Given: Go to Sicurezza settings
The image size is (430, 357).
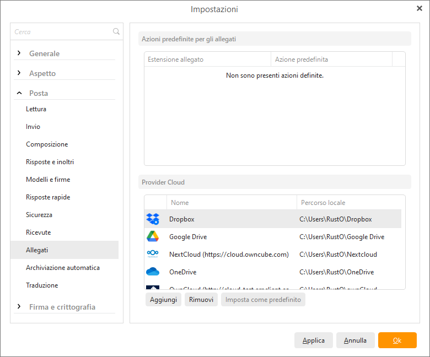Looking at the screenshot, I should pyautogui.click(x=39, y=215).
